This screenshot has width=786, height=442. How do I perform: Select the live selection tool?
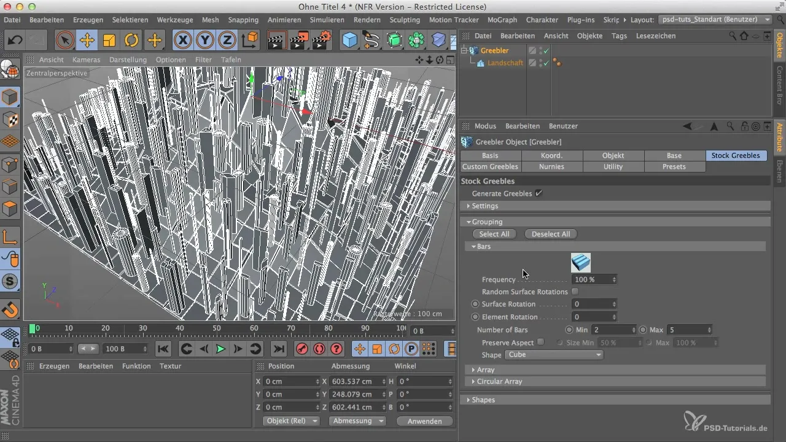click(64, 41)
